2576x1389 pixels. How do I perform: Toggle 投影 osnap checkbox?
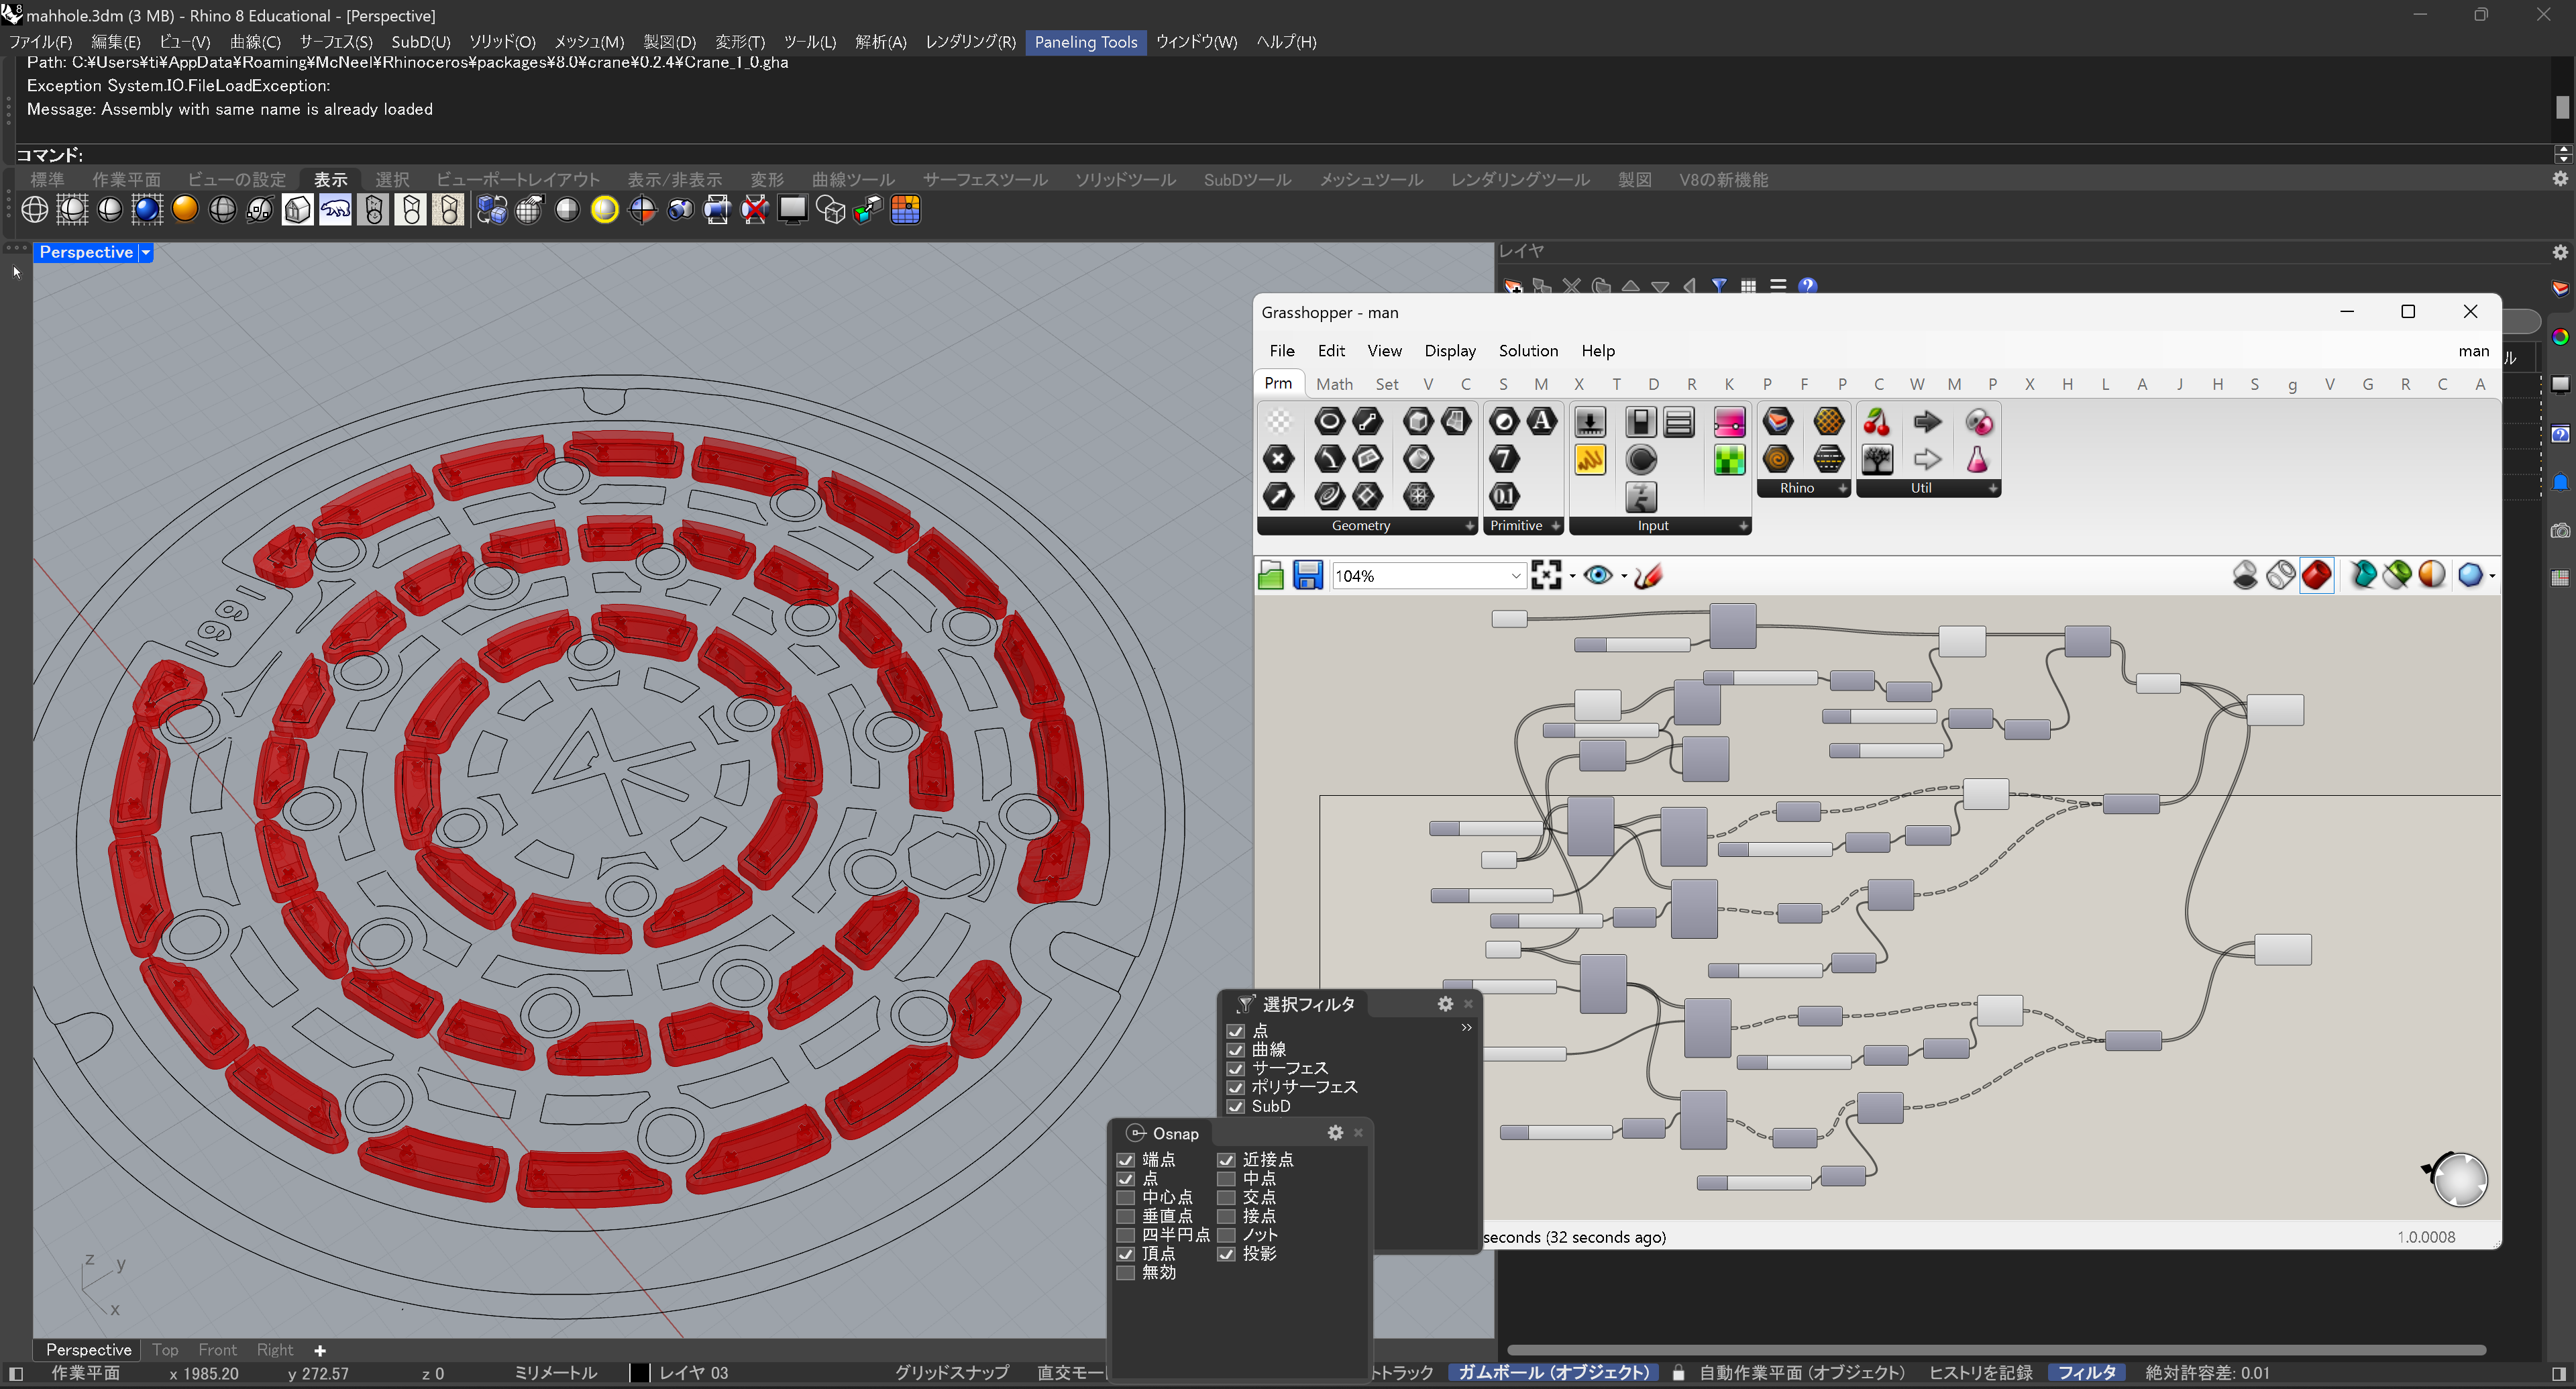click(x=1226, y=1253)
